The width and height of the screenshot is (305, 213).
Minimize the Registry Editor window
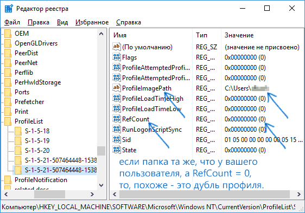point(243,8)
